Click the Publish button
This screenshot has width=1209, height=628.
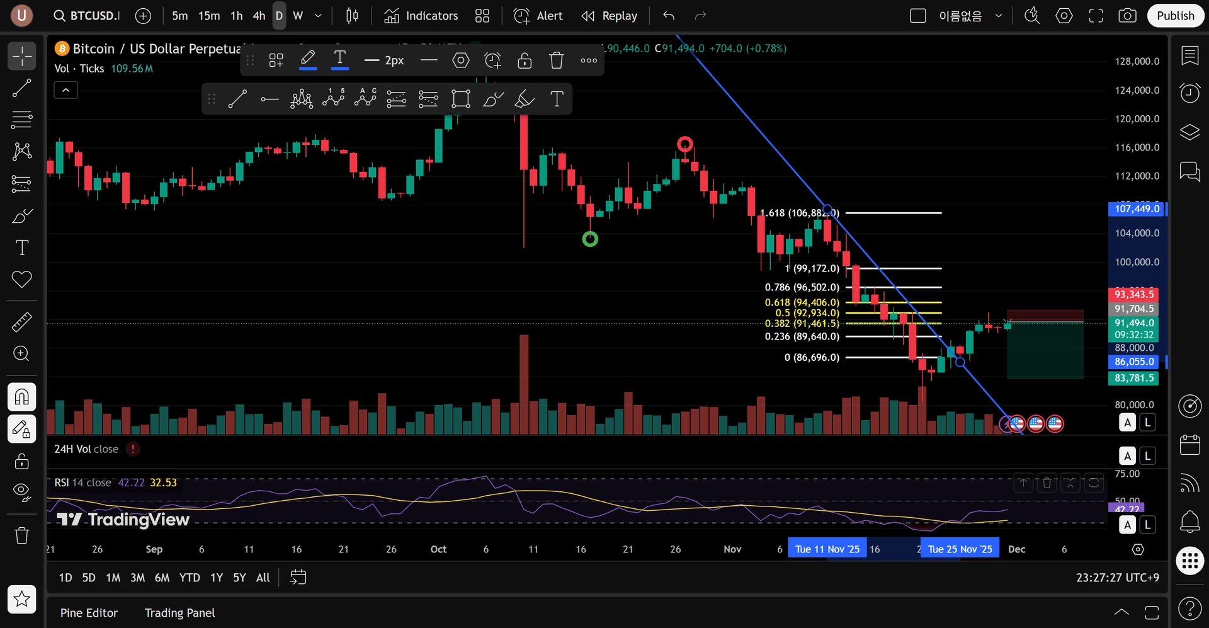[1175, 16]
